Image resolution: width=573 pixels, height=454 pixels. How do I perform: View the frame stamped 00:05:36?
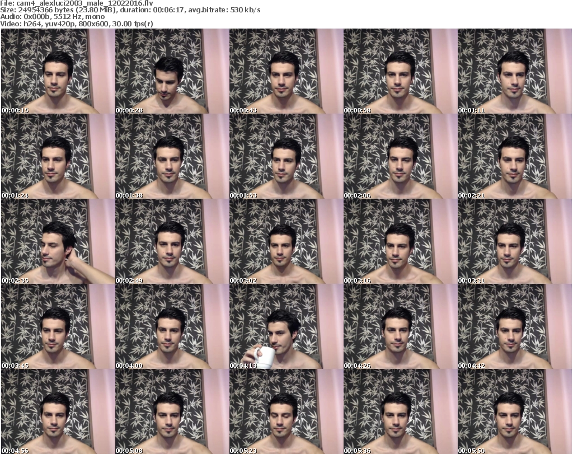click(x=401, y=411)
